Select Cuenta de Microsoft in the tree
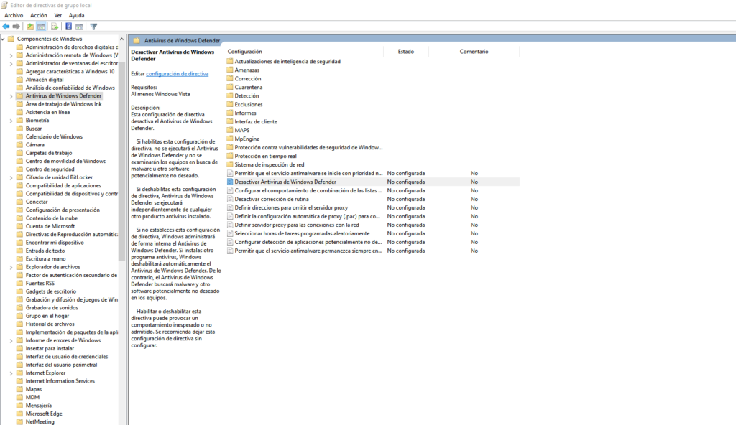This screenshot has width=736, height=425. (50, 226)
